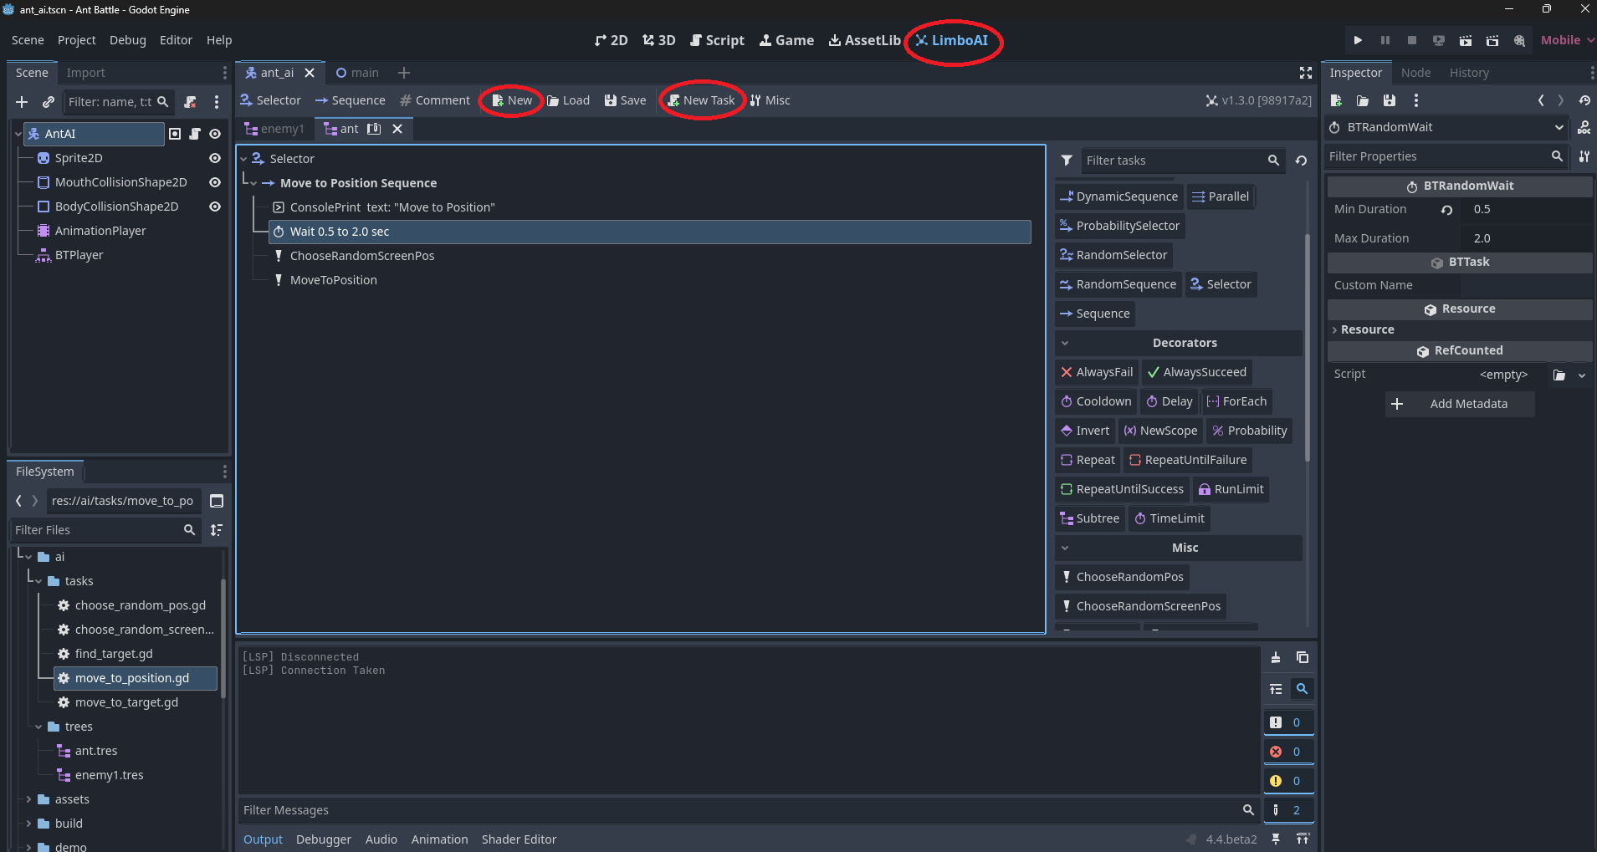Expand the assets folder
Image resolution: width=1597 pixels, height=852 pixels.
point(28,799)
